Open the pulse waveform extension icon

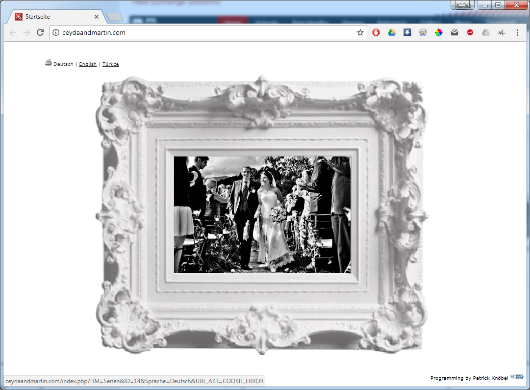501,32
